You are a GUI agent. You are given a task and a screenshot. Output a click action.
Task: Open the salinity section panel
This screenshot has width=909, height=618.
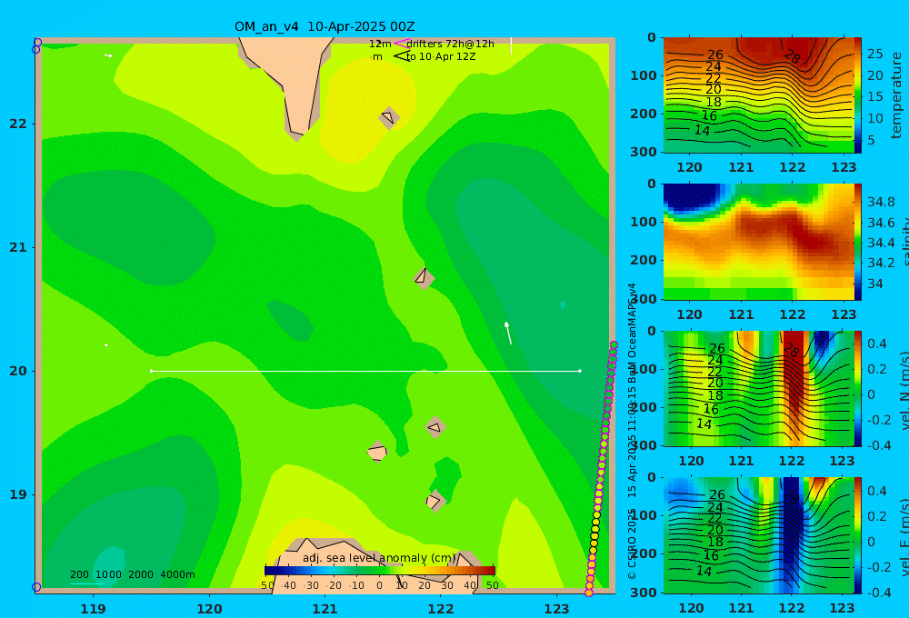click(x=759, y=242)
